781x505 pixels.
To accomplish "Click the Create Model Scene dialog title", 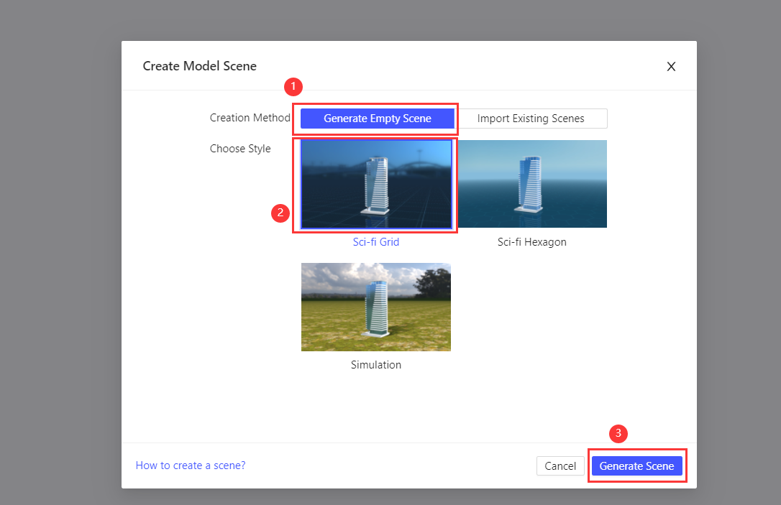I will [199, 65].
